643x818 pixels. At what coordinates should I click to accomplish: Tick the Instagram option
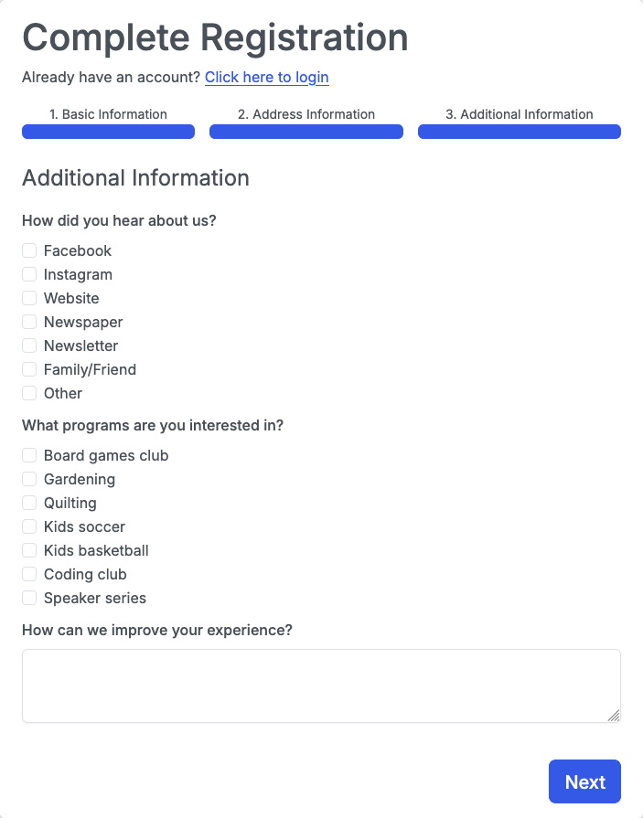(x=29, y=274)
